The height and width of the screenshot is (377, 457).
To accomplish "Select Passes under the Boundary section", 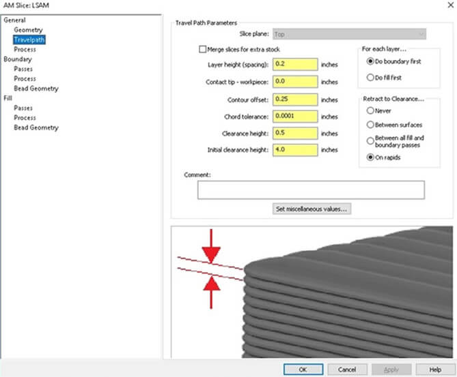I will [x=24, y=69].
